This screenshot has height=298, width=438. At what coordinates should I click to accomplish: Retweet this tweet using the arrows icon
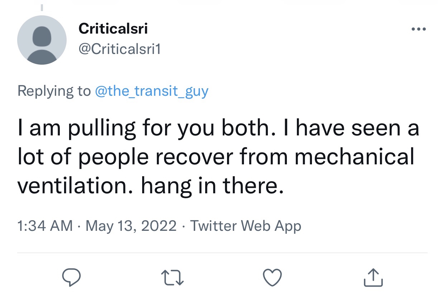(173, 278)
